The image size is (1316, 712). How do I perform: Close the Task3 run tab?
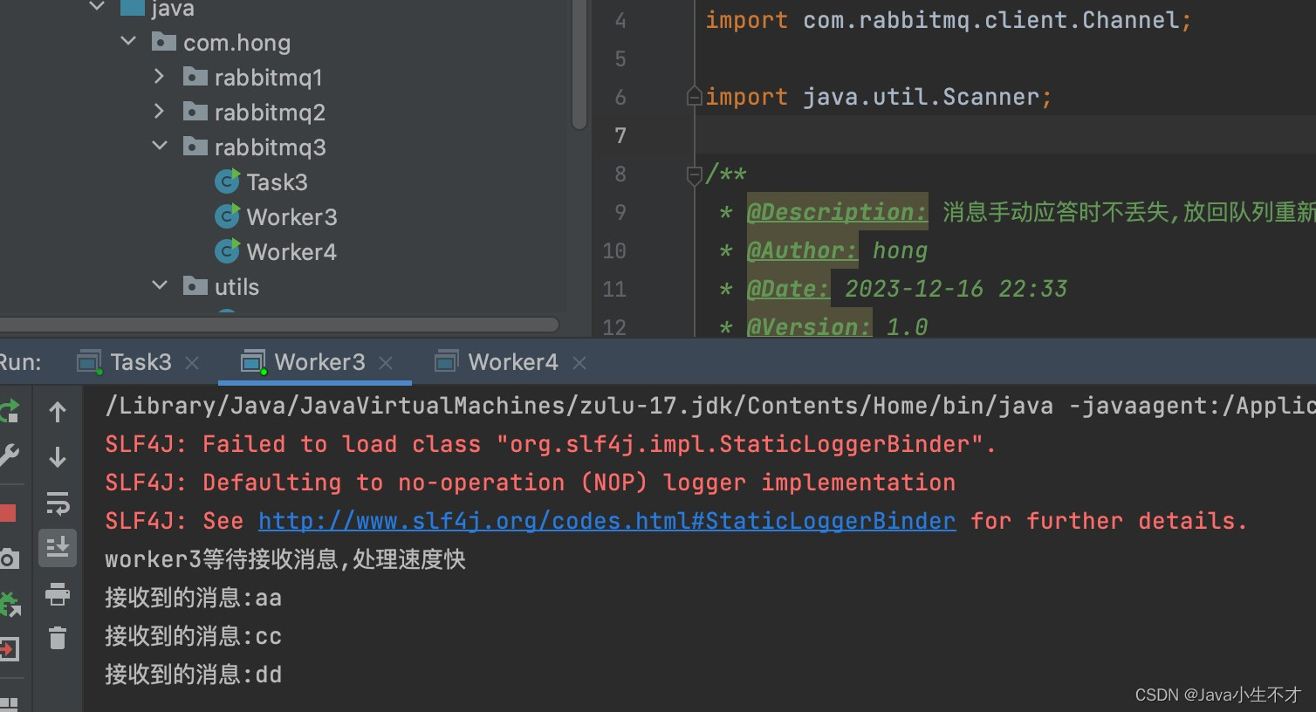coord(192,363)
